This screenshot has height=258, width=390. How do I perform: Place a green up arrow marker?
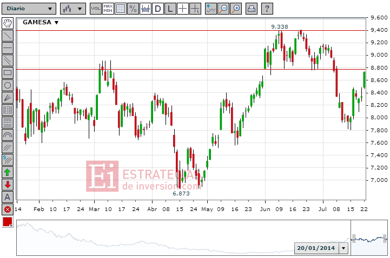(8, 172)
